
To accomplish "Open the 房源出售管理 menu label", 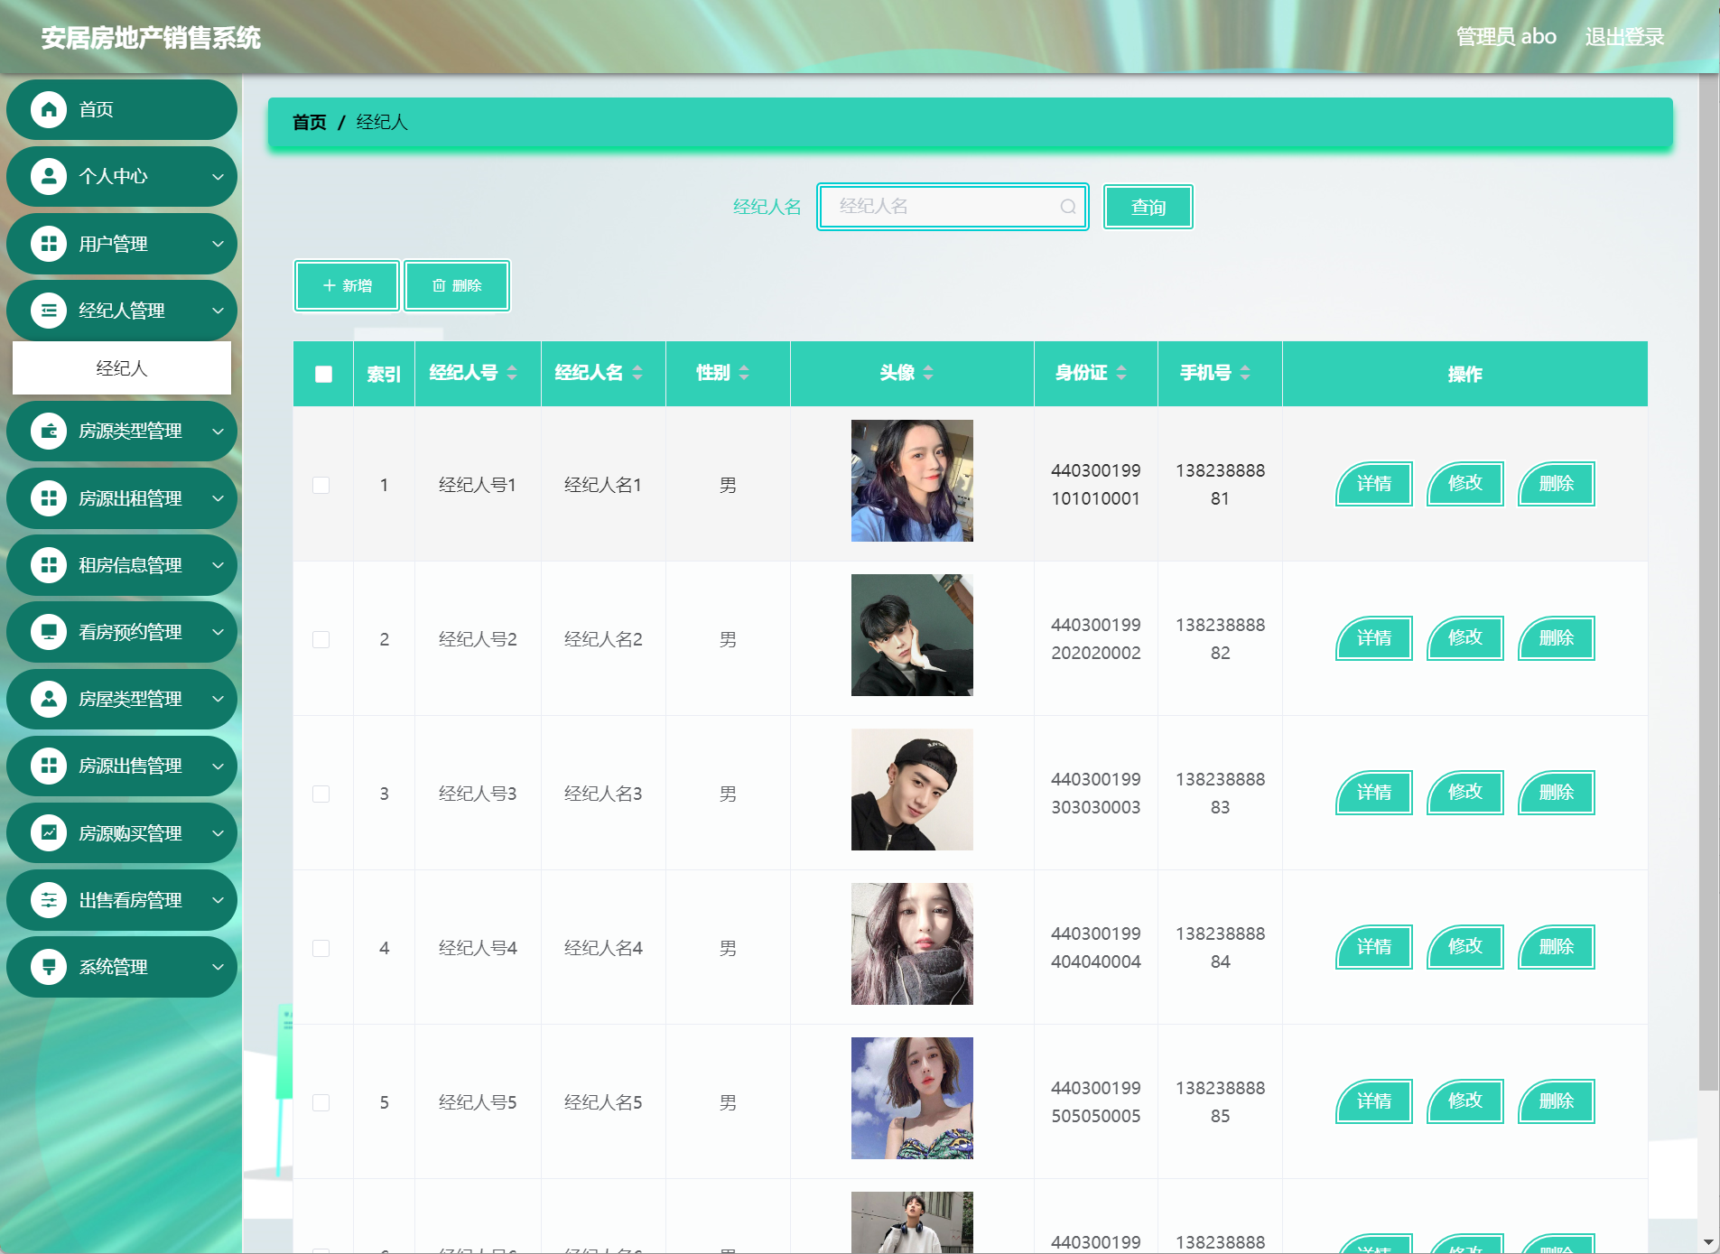I will click(x=130, y=766).
